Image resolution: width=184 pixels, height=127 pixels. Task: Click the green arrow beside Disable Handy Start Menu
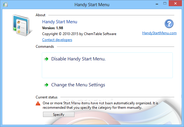[x=47, y=59]
